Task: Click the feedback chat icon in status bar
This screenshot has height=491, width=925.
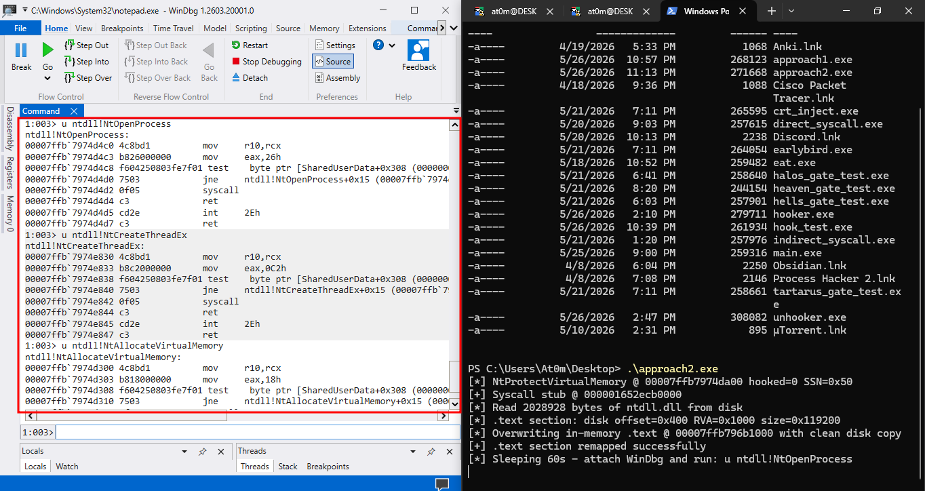Action: click(441, 484)
